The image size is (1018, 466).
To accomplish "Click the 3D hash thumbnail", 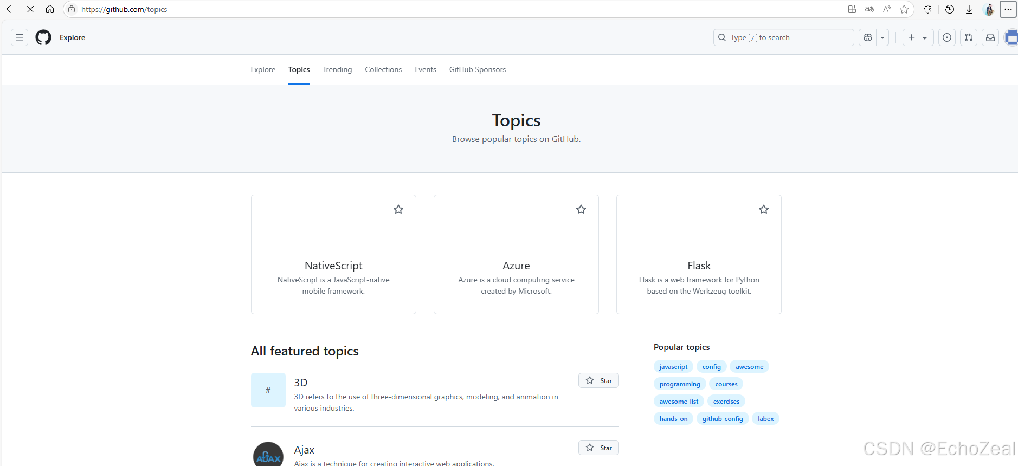I will click(x=268, y=390).
